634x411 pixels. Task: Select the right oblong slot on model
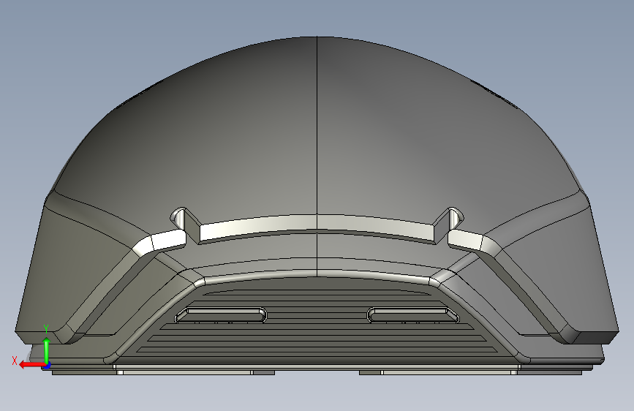[413, 315]
